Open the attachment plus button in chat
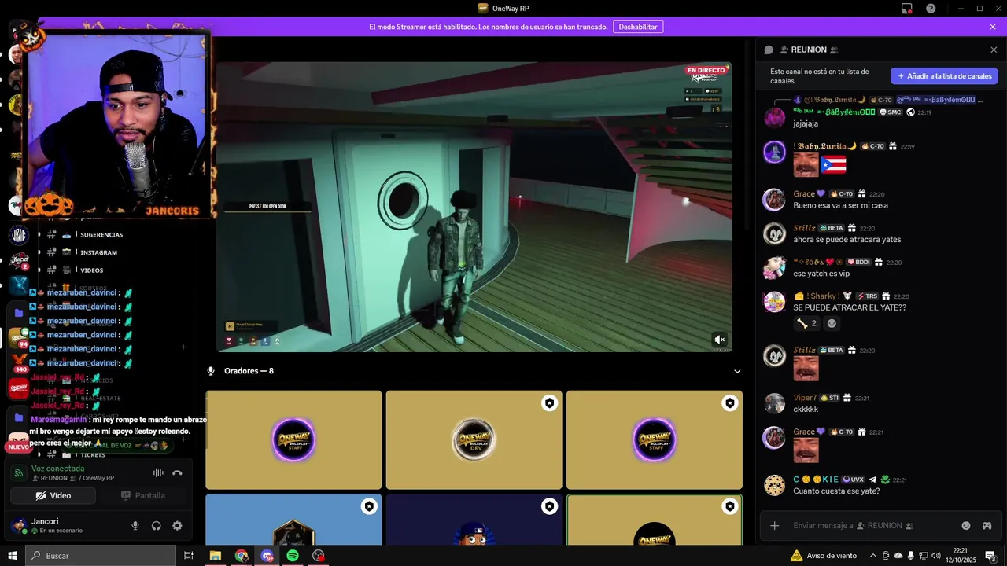 [775, 526]
